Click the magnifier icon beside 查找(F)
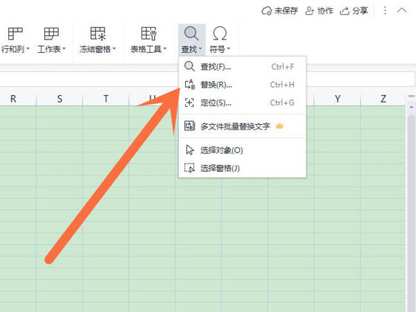Screen dimensions: 416x312 coord(189,67)
